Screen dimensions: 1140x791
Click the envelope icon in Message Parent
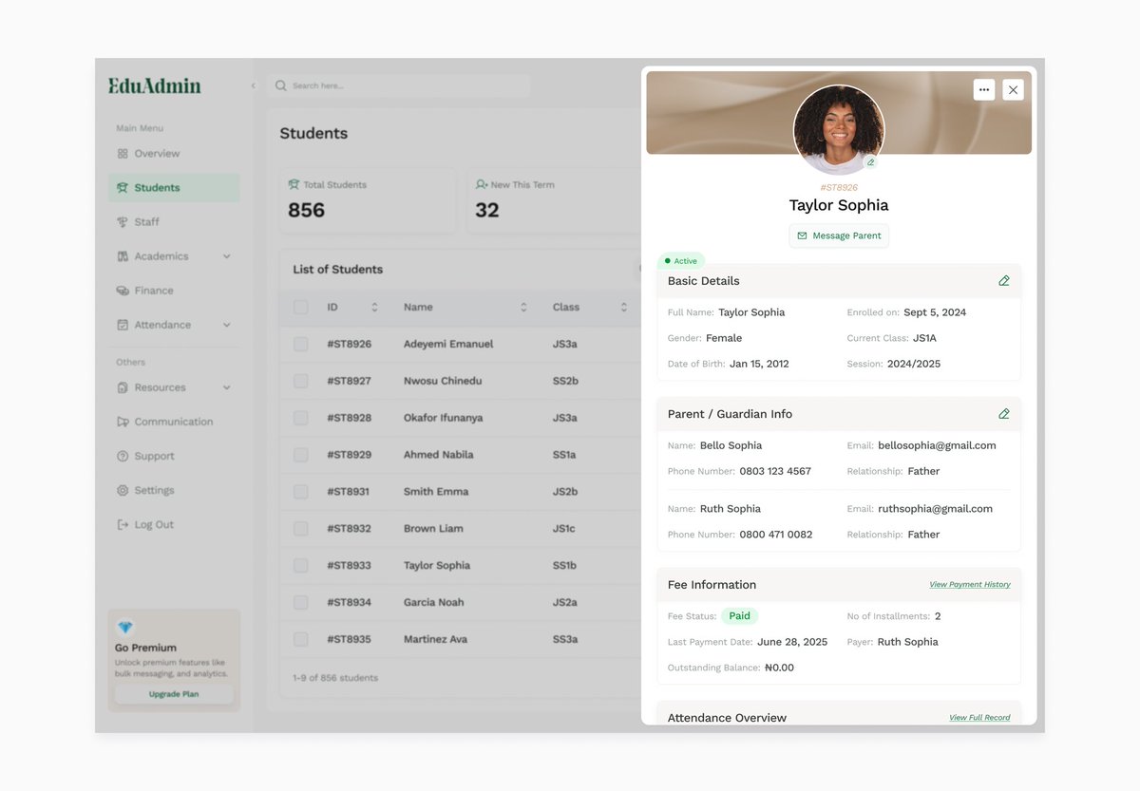[x=802, y=235]
